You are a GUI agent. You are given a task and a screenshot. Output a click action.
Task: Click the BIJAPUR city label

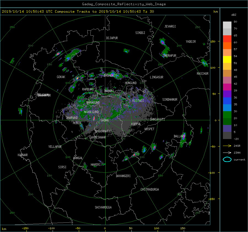click(112, 38)
